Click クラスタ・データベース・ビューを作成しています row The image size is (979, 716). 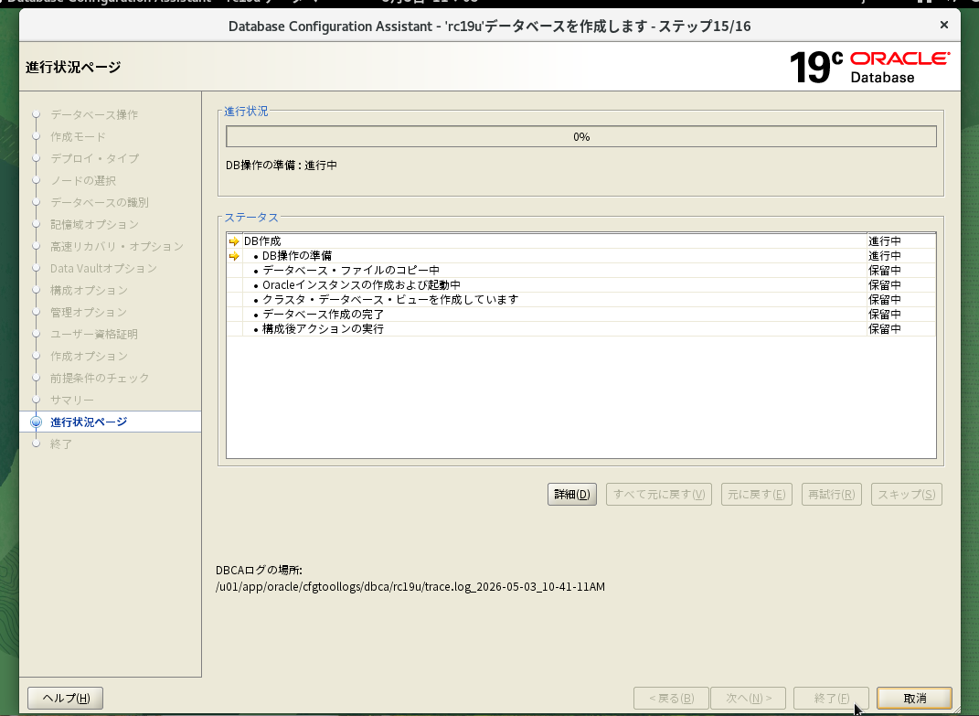point(581,300)
